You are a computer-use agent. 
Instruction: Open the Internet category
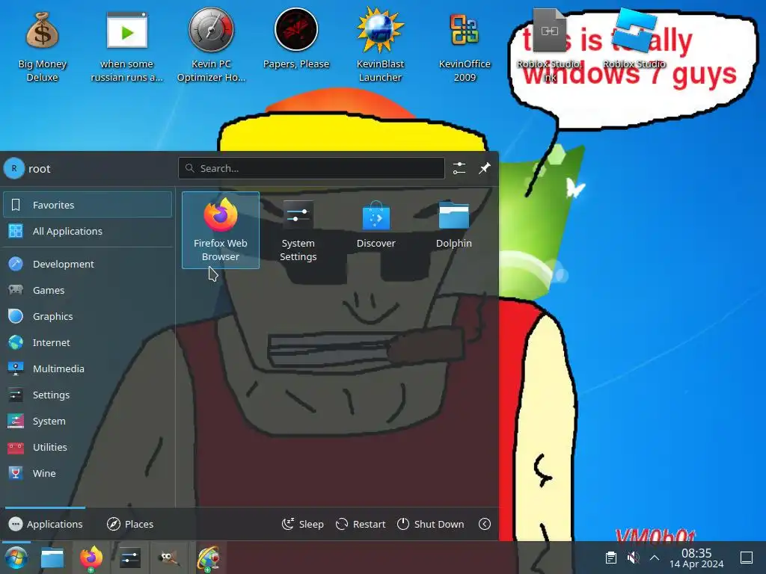click(88, 342)
